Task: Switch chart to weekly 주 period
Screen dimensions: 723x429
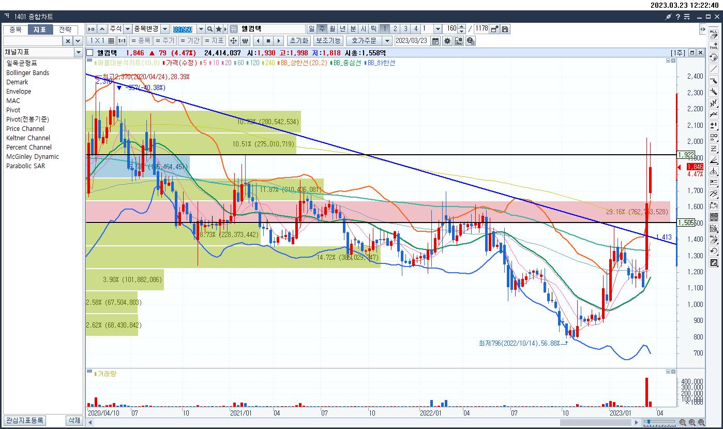Action: coord(322,29)
